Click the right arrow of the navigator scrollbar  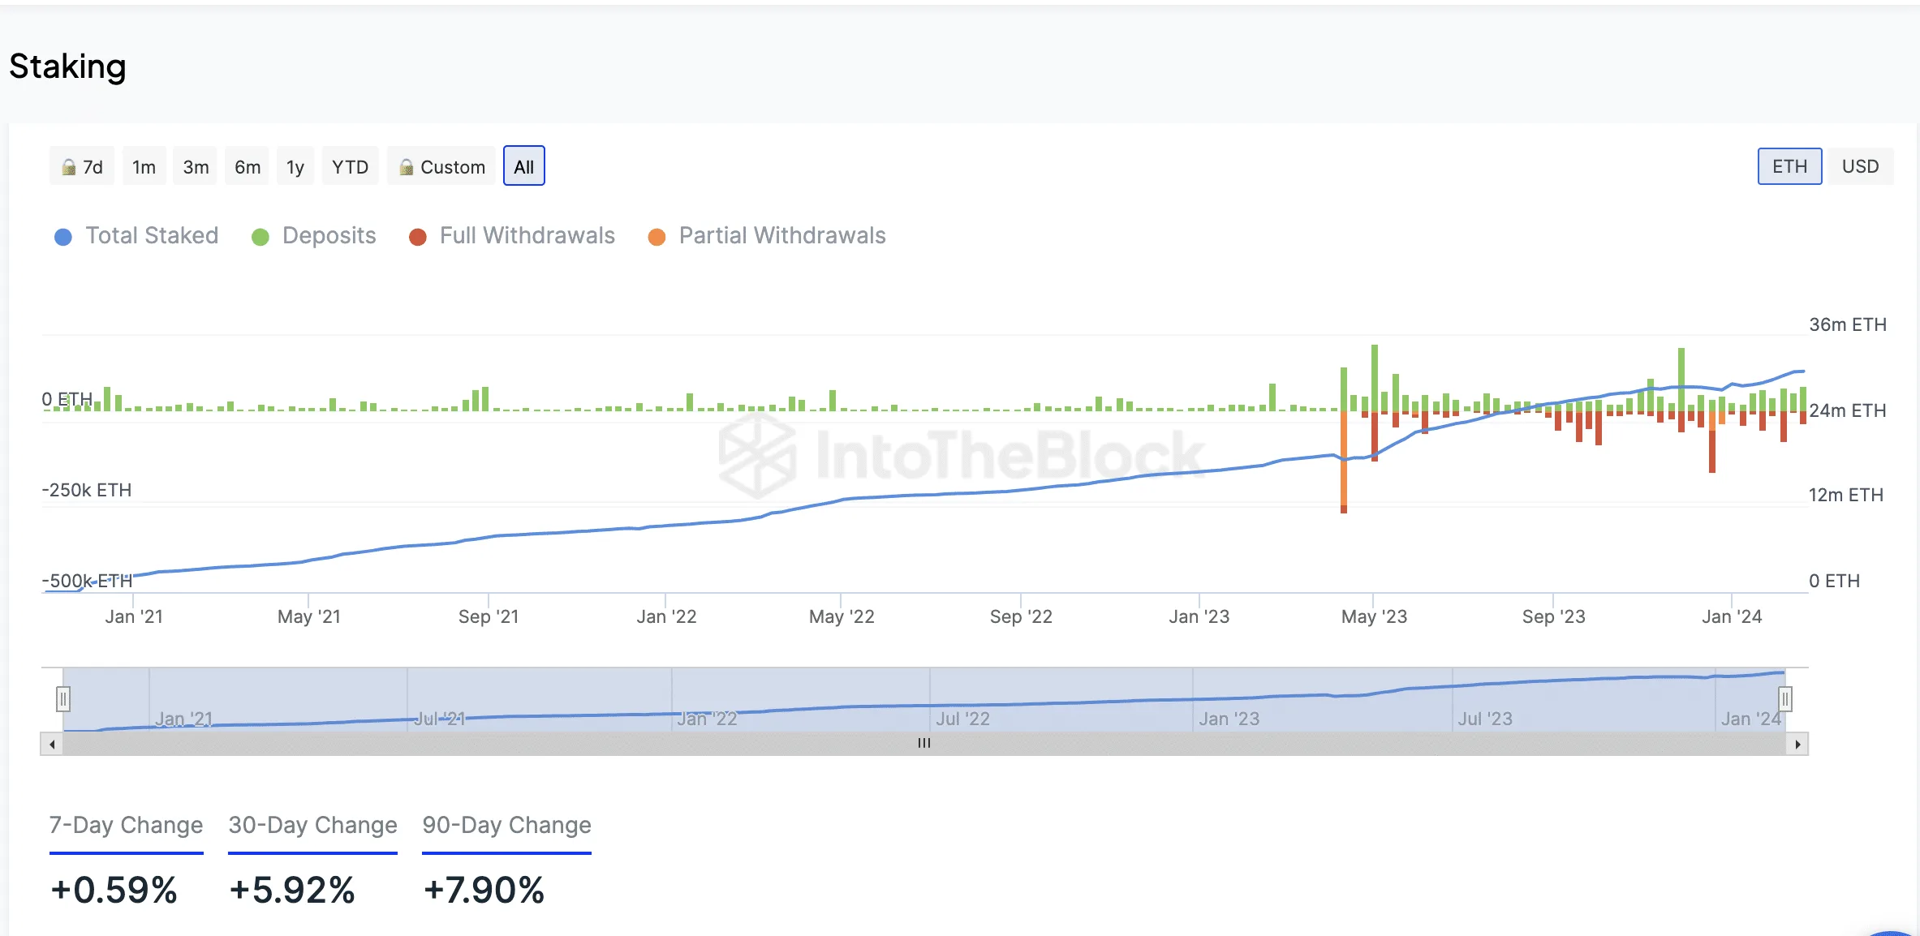pos(1797,744)
